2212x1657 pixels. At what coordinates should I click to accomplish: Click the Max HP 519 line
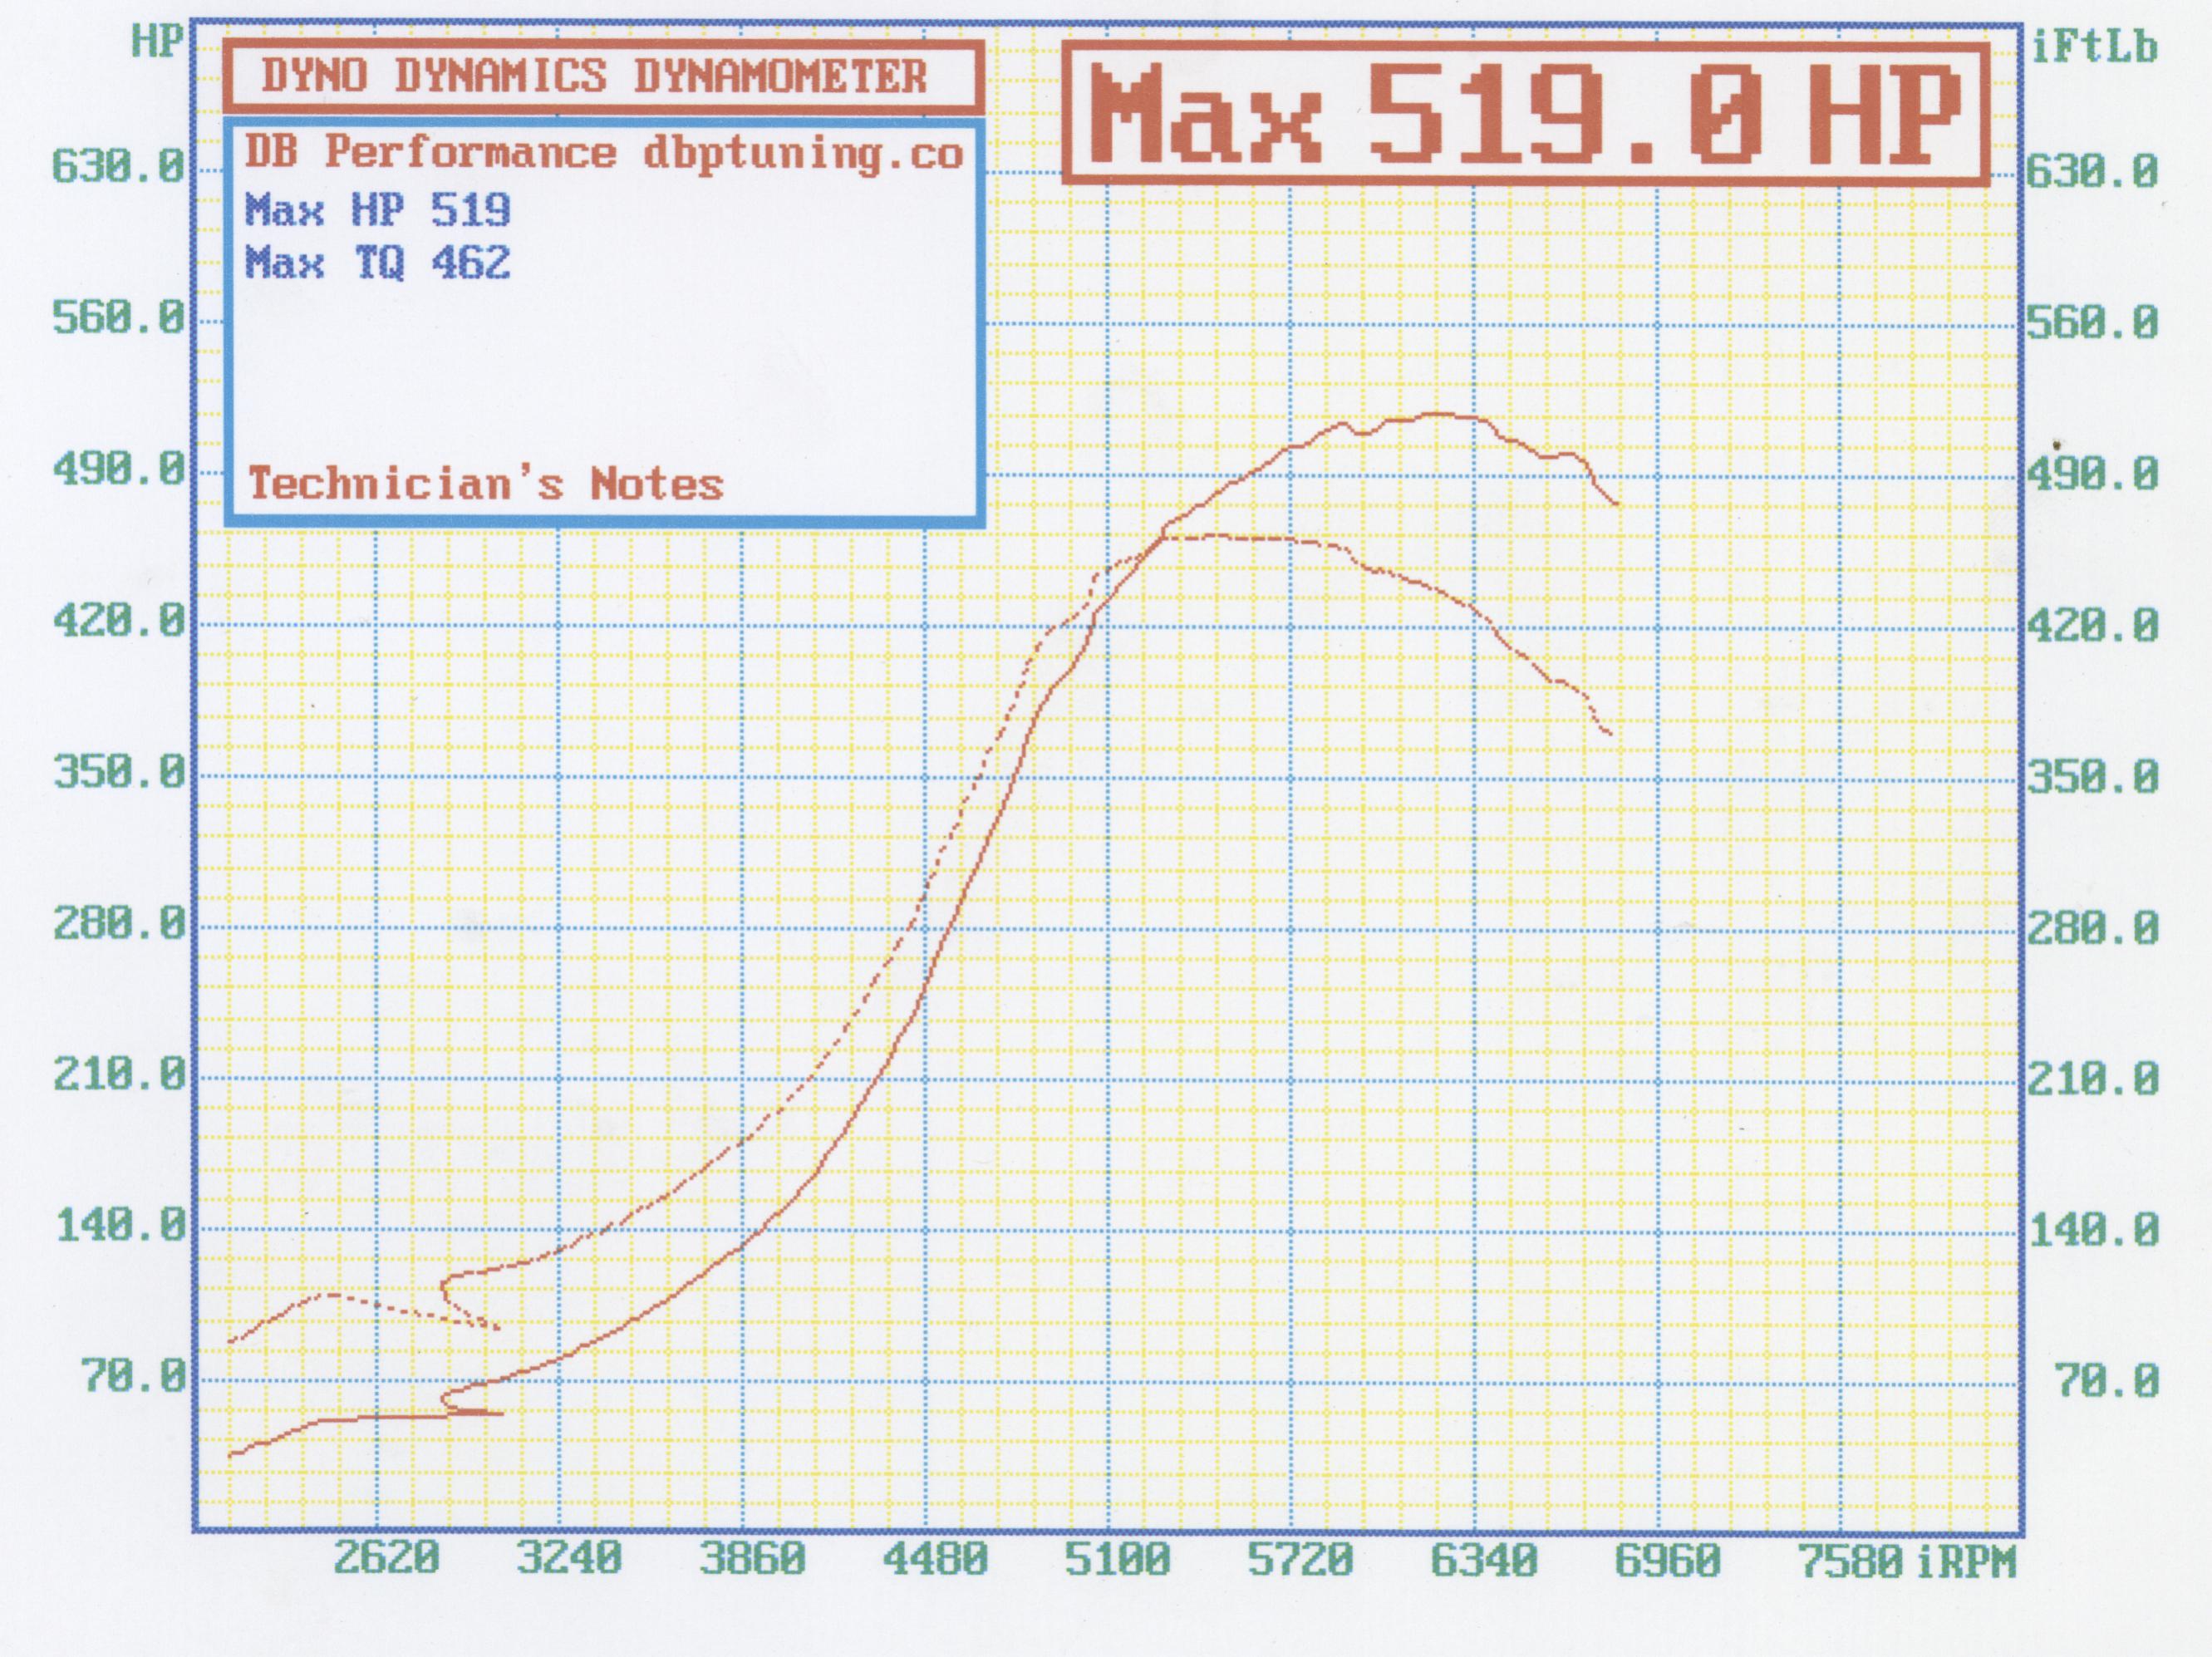pos(378,210)
